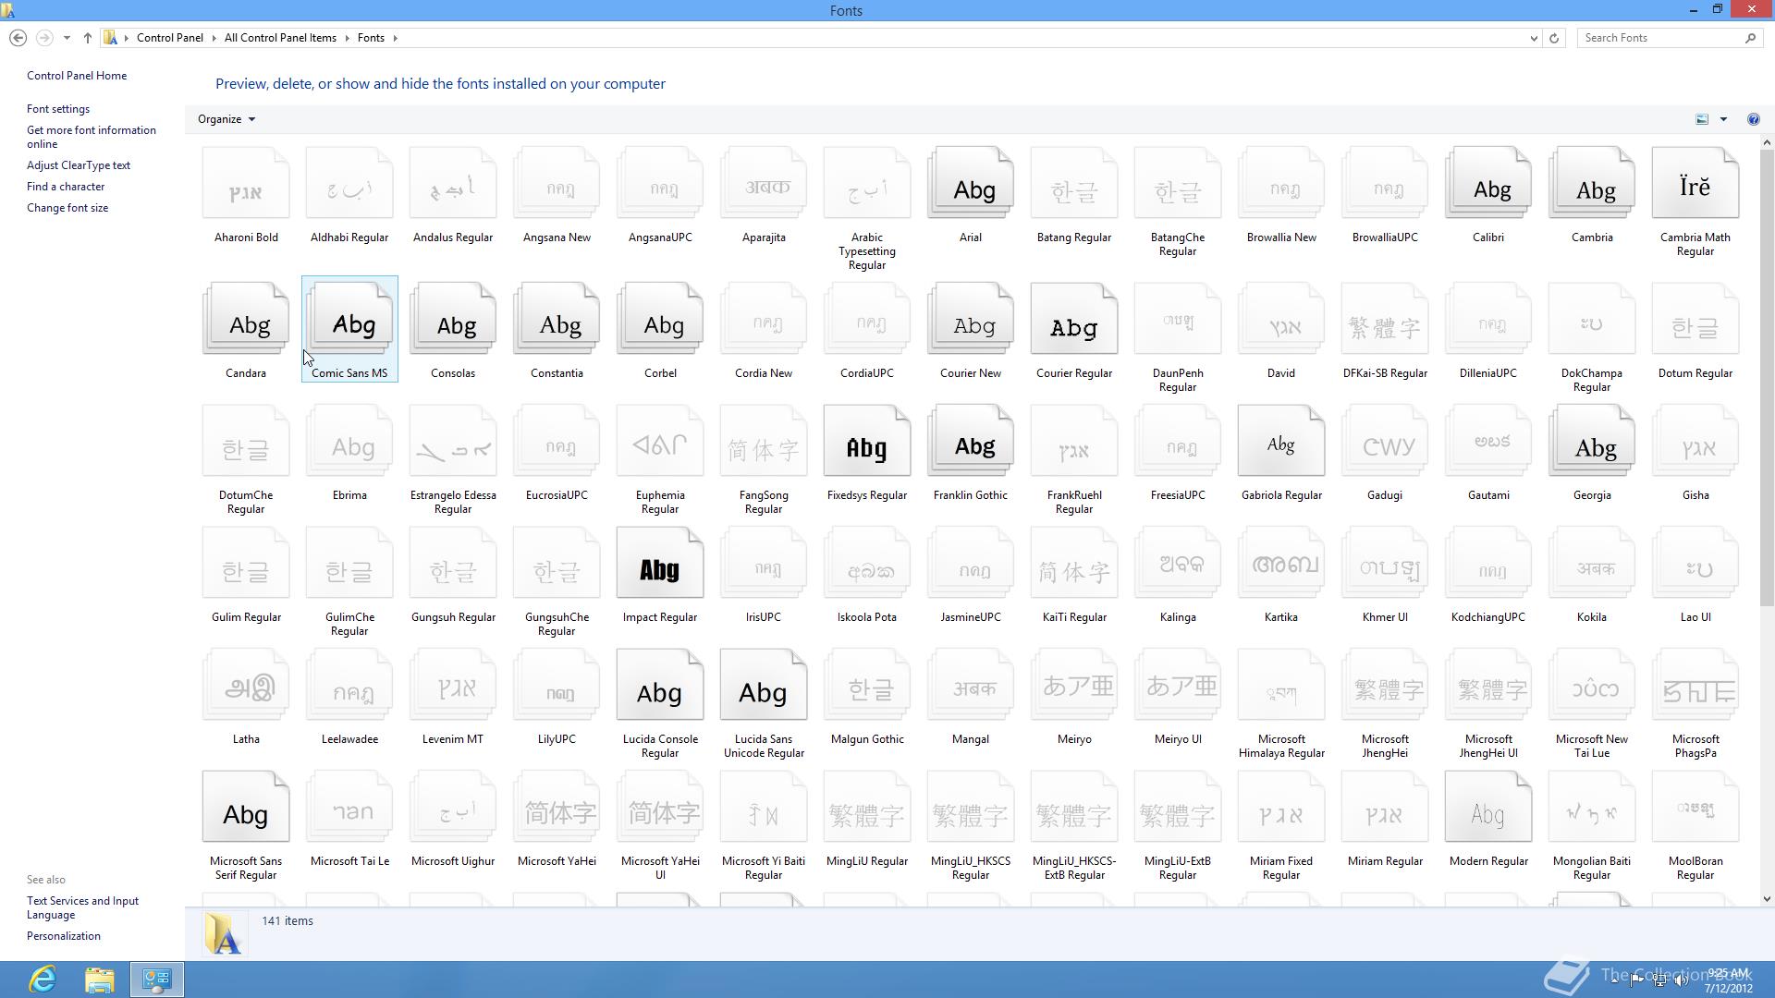
Task: Click the Georgia font icon
Action: coord(1591,443)
